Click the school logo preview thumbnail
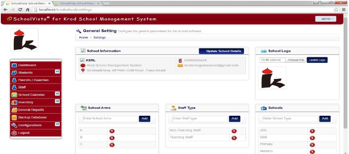Viewport: 349px width, 154px height. coord(272,78)
